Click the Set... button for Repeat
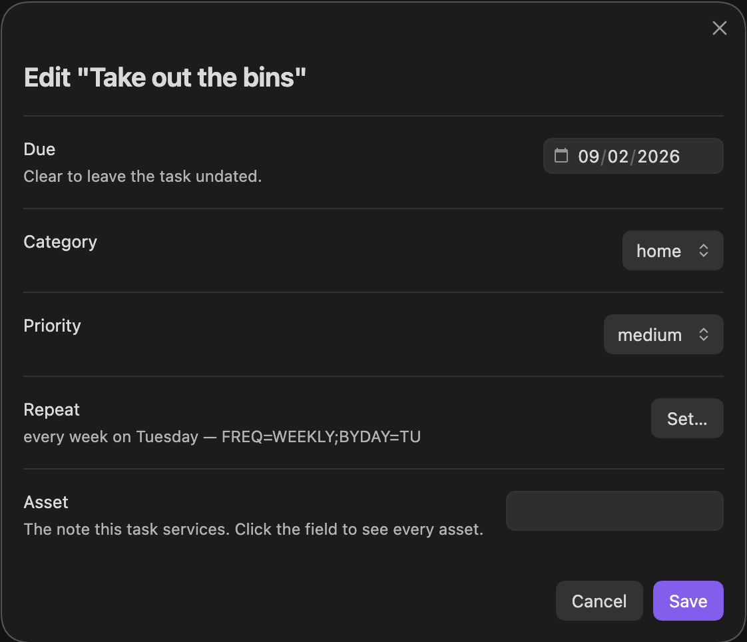 coord(687,418)
